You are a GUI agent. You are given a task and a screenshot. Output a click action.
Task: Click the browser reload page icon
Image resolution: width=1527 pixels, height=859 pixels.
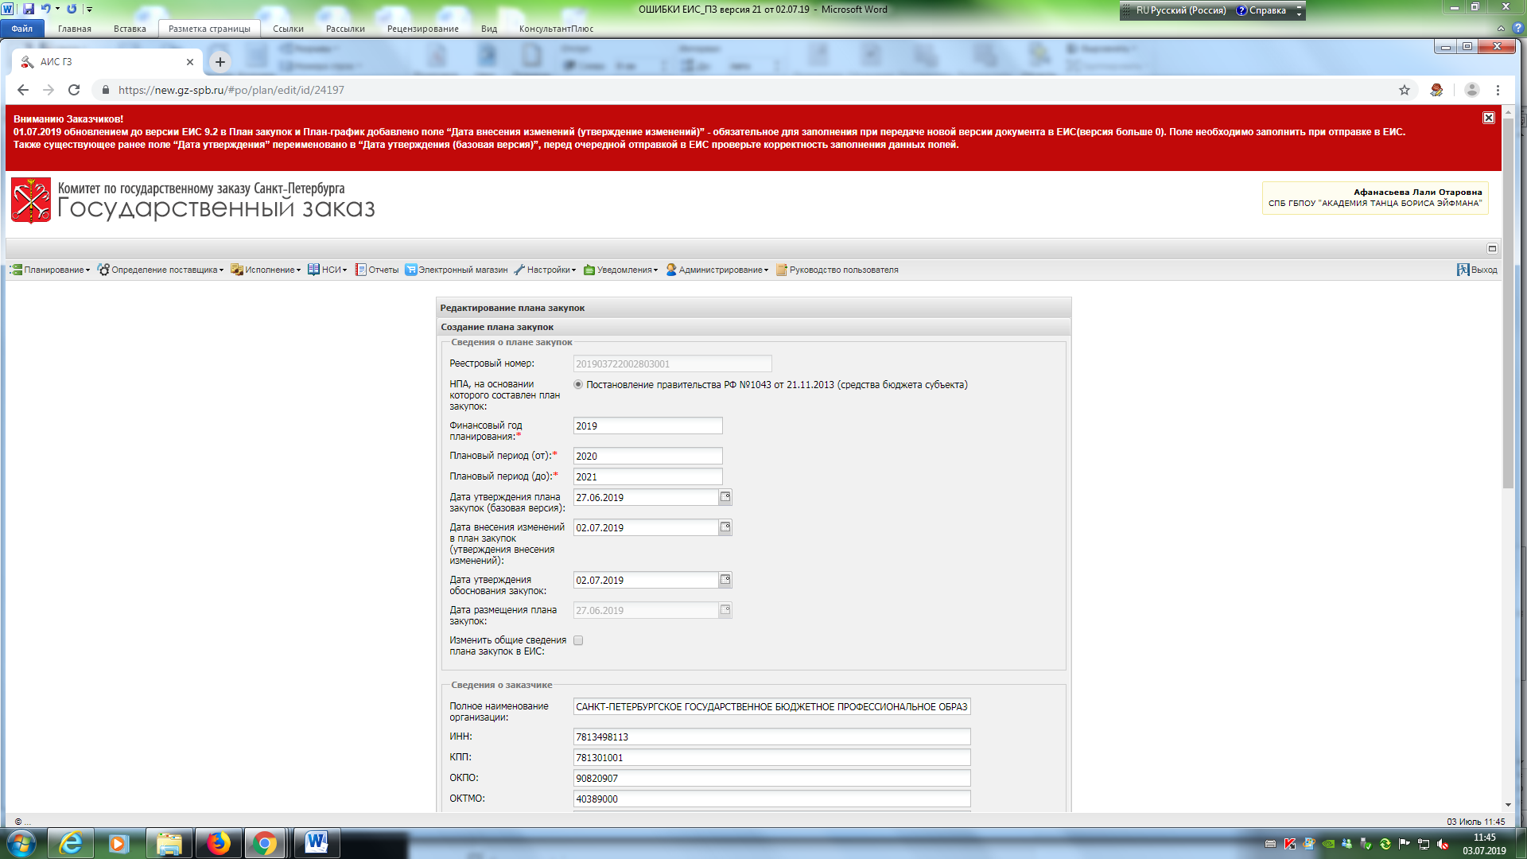(74, 90)
